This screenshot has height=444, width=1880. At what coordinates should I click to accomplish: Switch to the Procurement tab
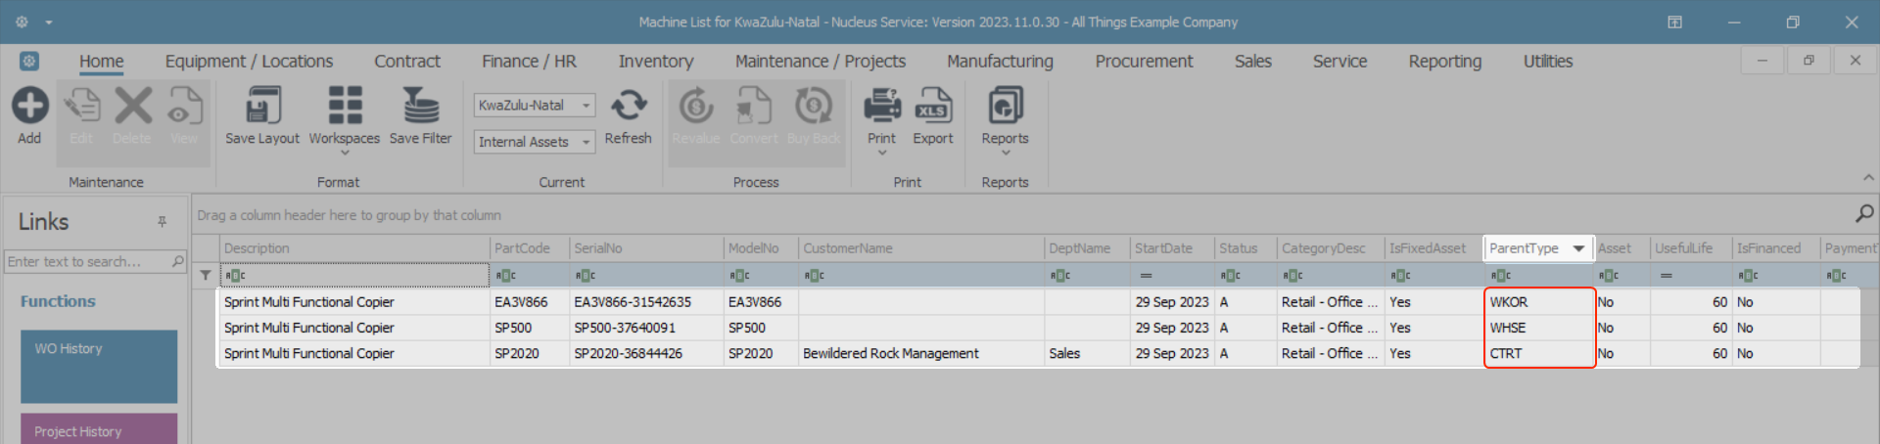tap(1144, 62)
